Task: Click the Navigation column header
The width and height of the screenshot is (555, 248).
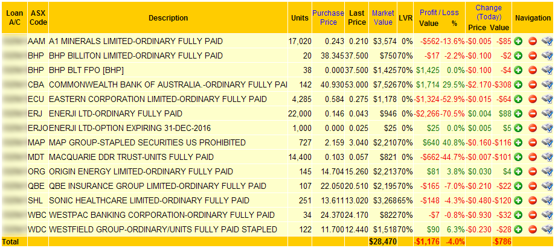Action: point(533,17)
